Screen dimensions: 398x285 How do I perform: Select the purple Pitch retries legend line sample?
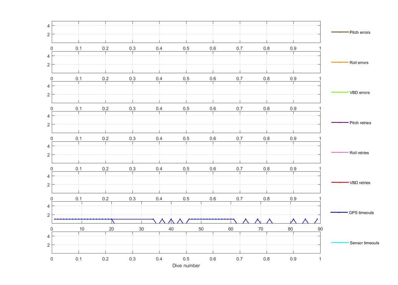(x=340, y=122)
